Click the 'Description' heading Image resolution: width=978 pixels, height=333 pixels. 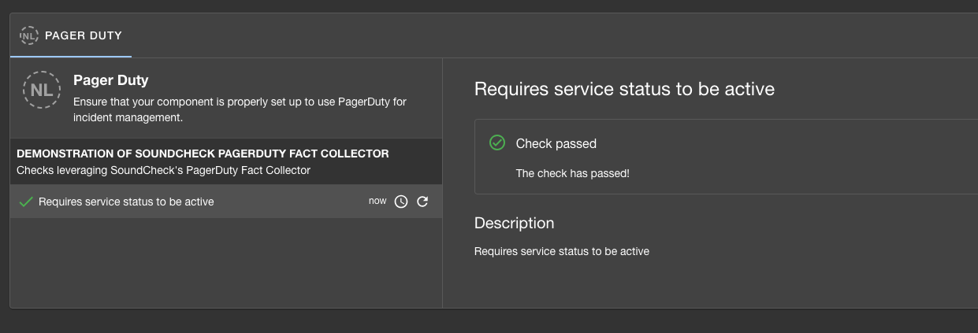pos(515,223)
